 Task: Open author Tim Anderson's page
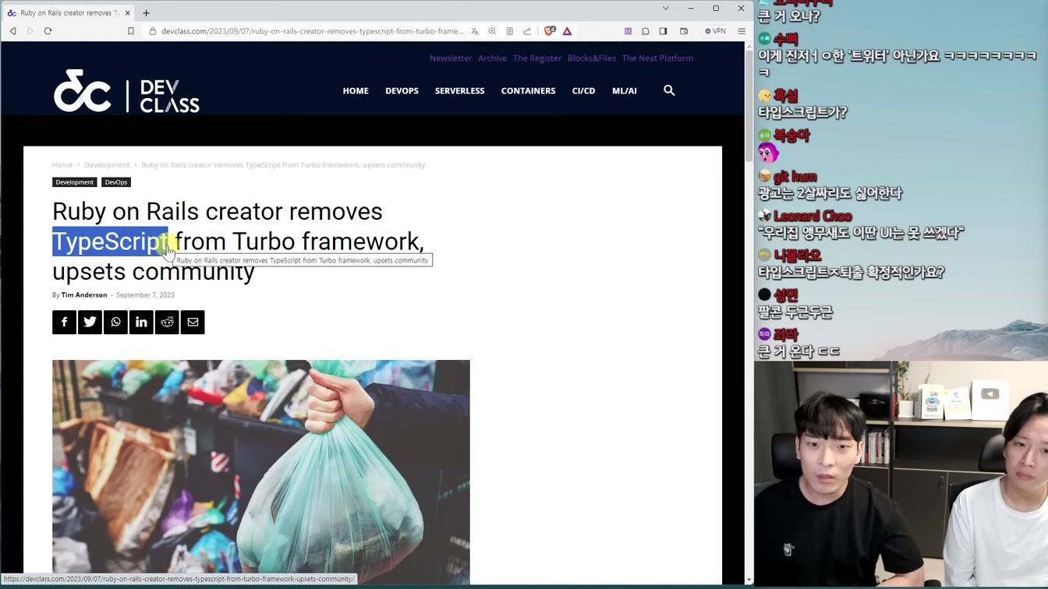[x=84, y=294]
